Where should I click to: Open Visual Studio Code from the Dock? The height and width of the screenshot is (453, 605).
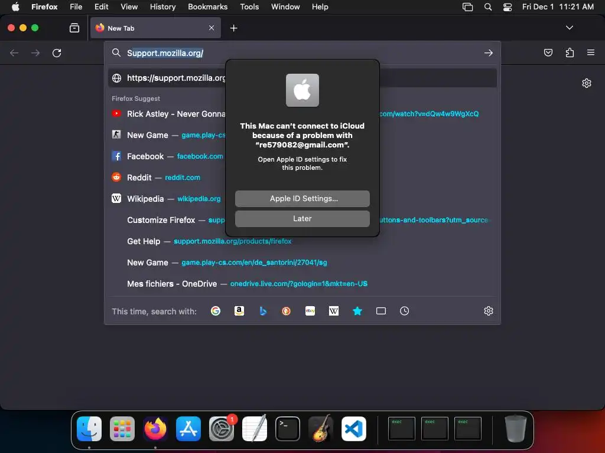(354, 429)
